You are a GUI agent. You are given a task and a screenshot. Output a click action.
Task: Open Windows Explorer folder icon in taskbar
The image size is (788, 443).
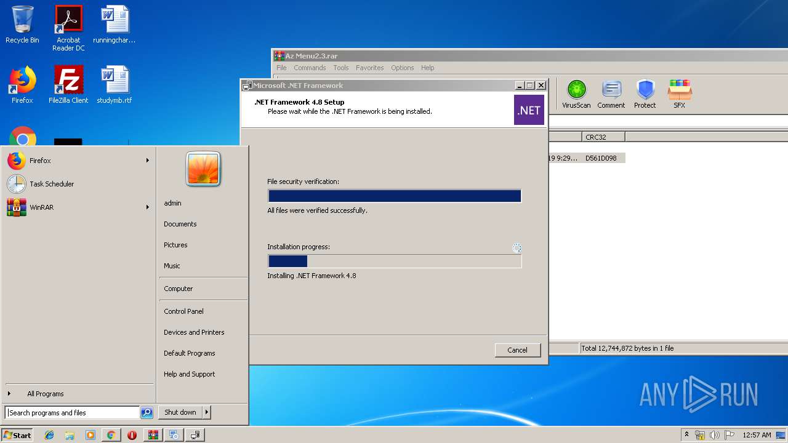click(70, 435)
